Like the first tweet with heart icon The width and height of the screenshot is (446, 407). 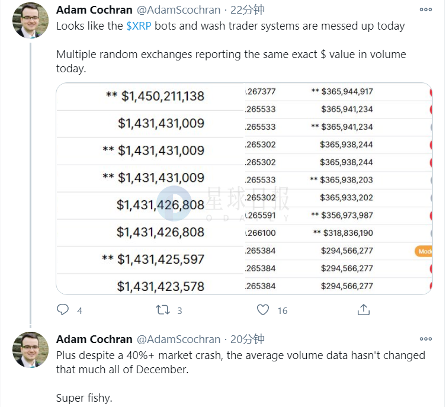pos(263,310)
